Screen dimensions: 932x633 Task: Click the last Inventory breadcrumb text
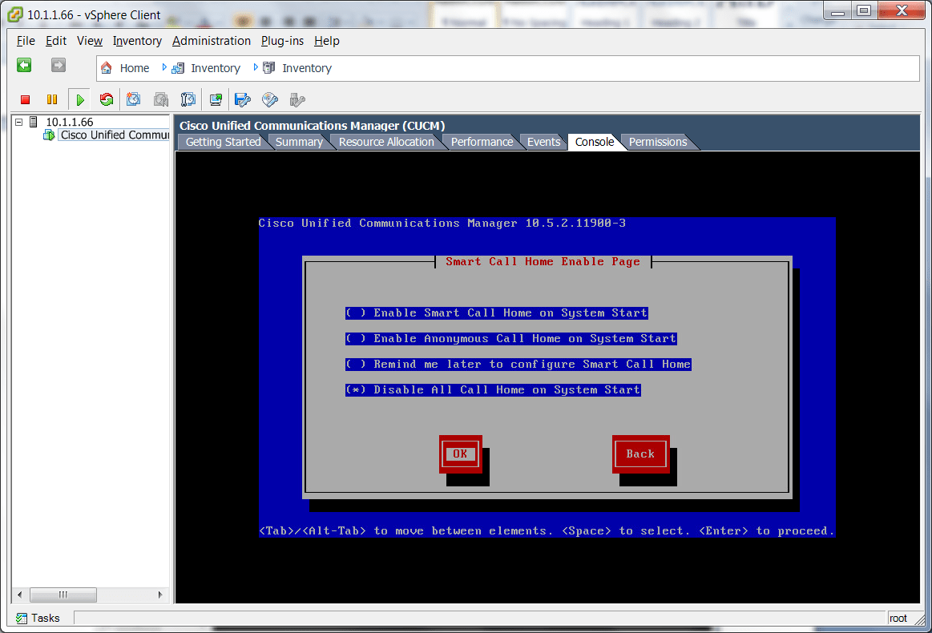pyautogui.click(x=307, y=68)
